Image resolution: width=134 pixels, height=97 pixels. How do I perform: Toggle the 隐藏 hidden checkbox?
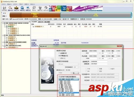coord(98,69)
